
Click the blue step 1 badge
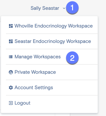coord(72,8)
